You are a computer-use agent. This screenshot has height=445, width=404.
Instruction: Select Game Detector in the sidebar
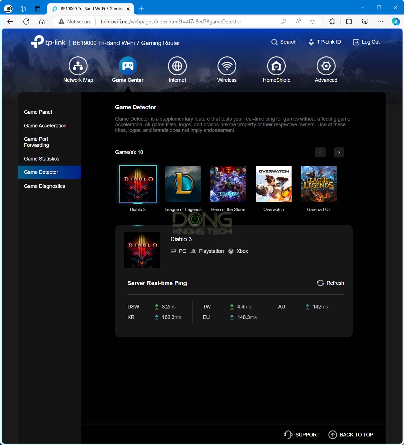point(50,172)
